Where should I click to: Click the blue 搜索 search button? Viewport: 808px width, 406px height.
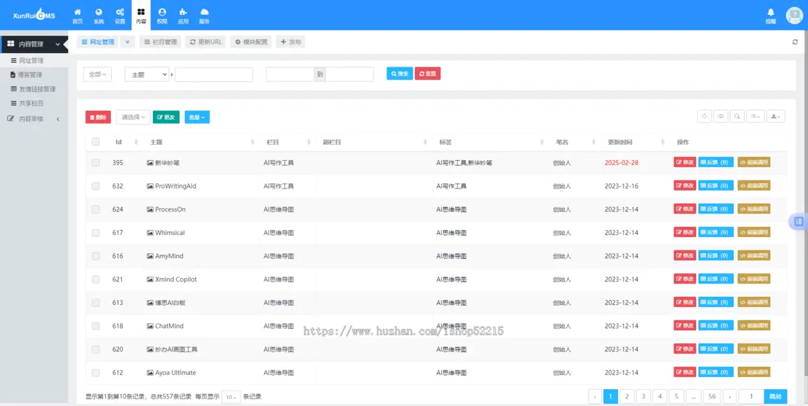click(x=399, y=74)
